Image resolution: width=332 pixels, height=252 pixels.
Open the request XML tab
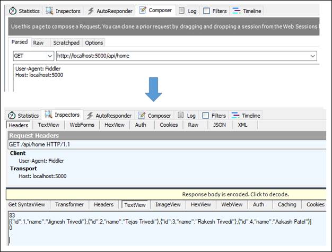242,125
